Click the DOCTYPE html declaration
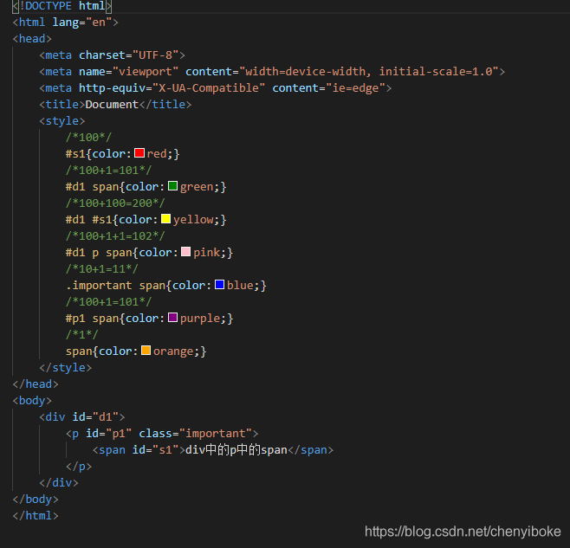Viewport: 570px width, 548px height. coord(62,6)
